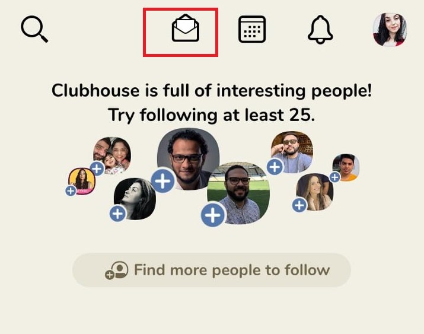Click Find more people to follow

(x=212, y=270)
